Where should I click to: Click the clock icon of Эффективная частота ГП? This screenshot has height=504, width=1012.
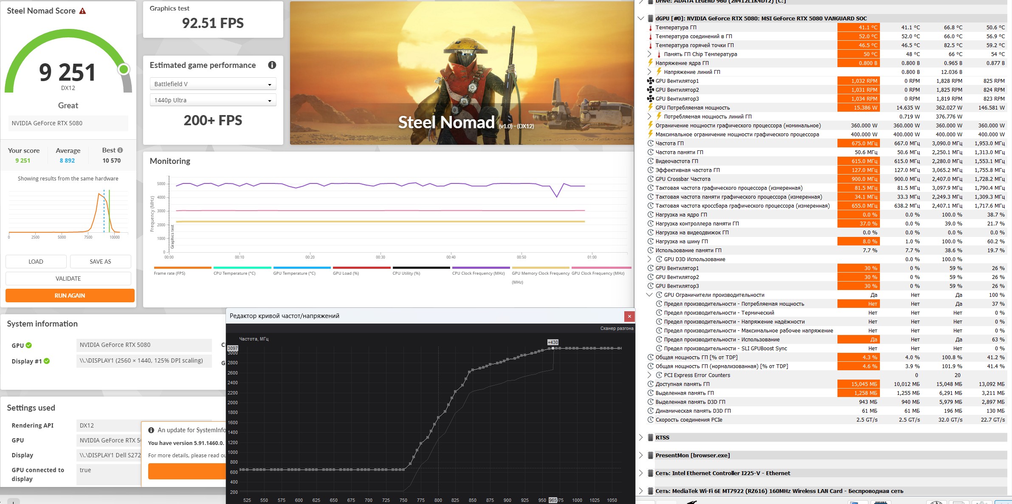(650, 170)
